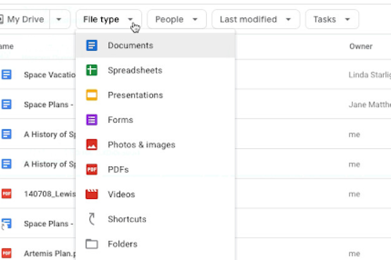Viewport: 391px width, 260px height.
Task: Expand the Tasks filter dropdown
Action: 332,20
